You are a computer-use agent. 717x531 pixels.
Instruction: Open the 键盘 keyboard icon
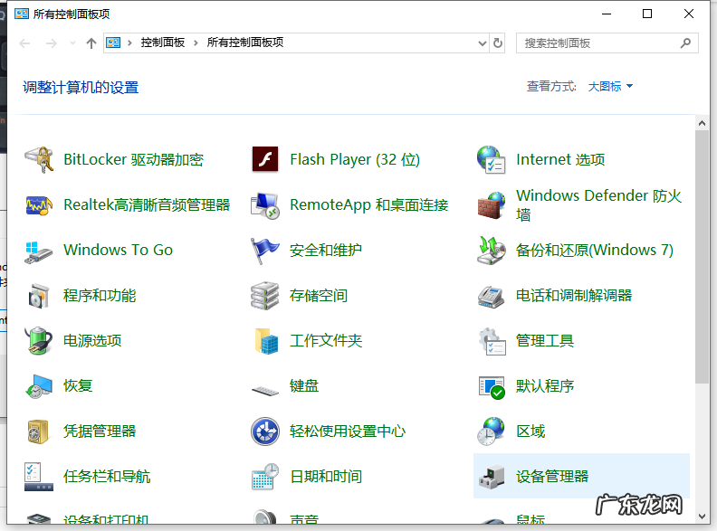click(265, 390)
